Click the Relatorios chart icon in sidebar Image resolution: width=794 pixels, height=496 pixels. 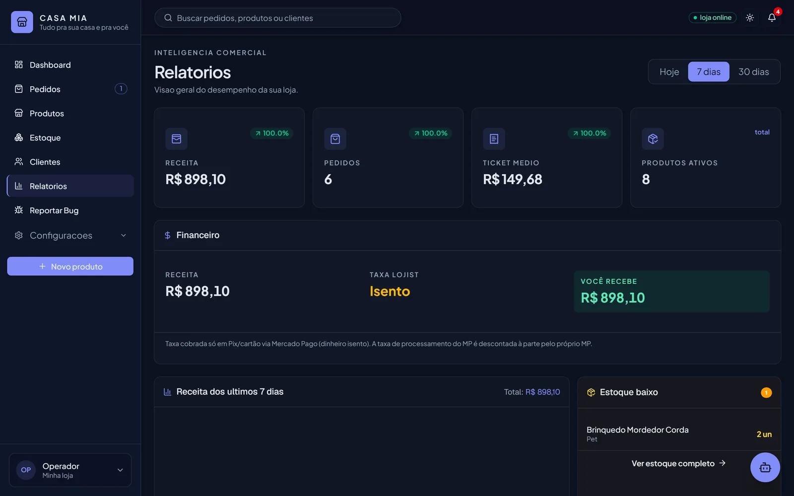click(x=19, y=186)
